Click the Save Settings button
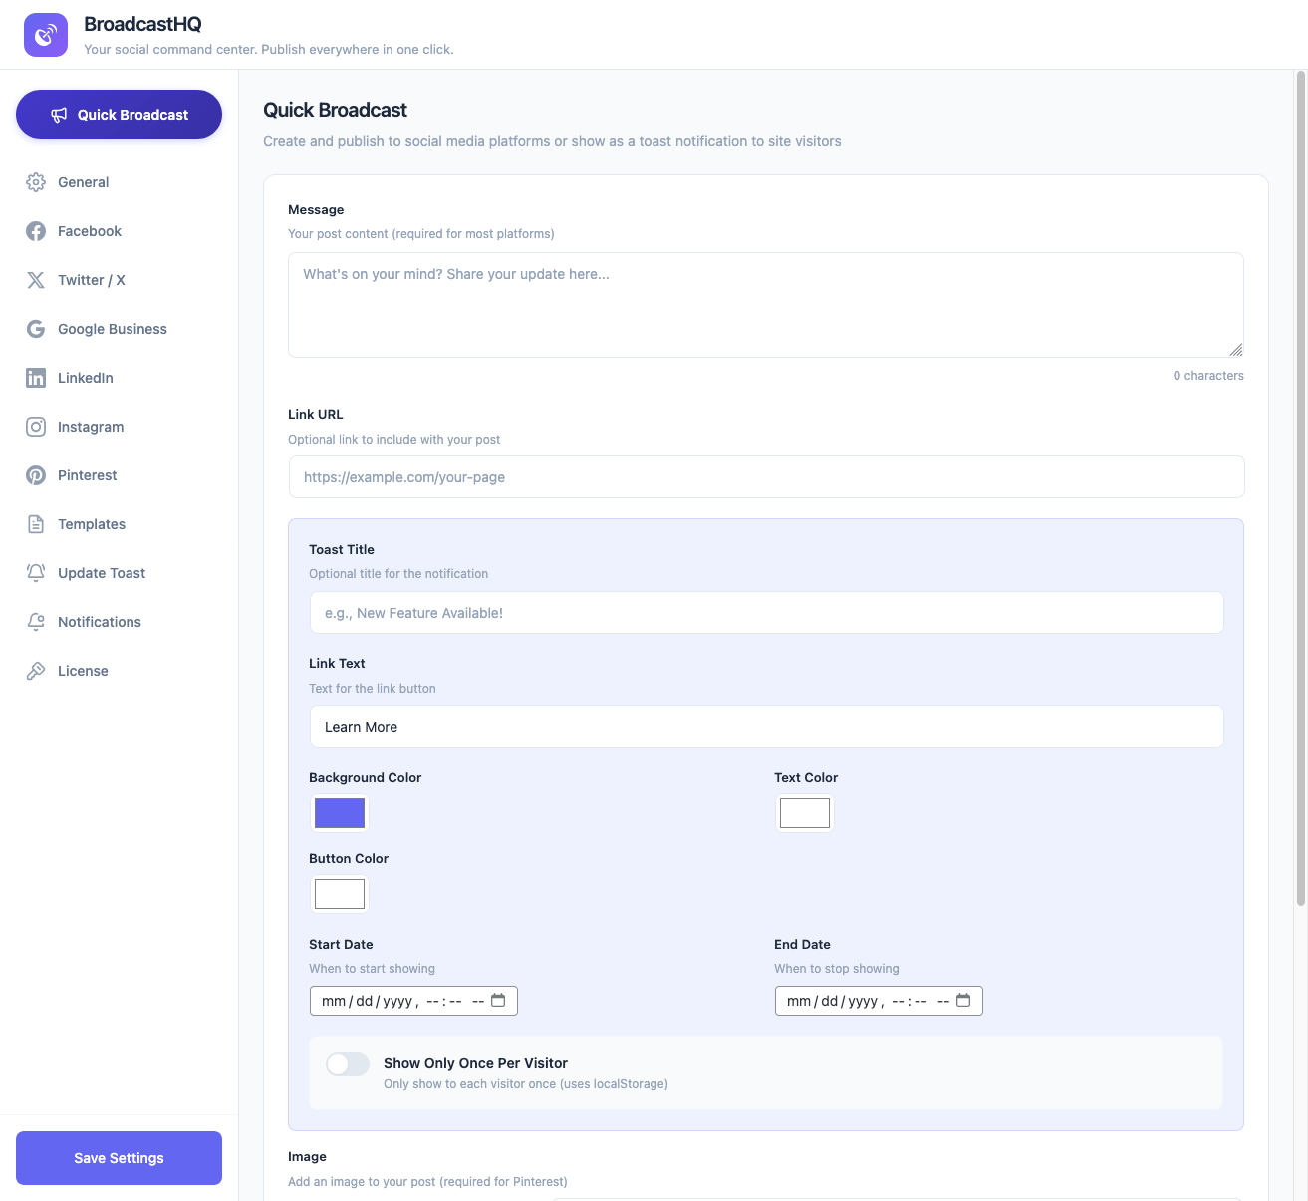This screenshot has height=1201, width=1308. 119,1158
